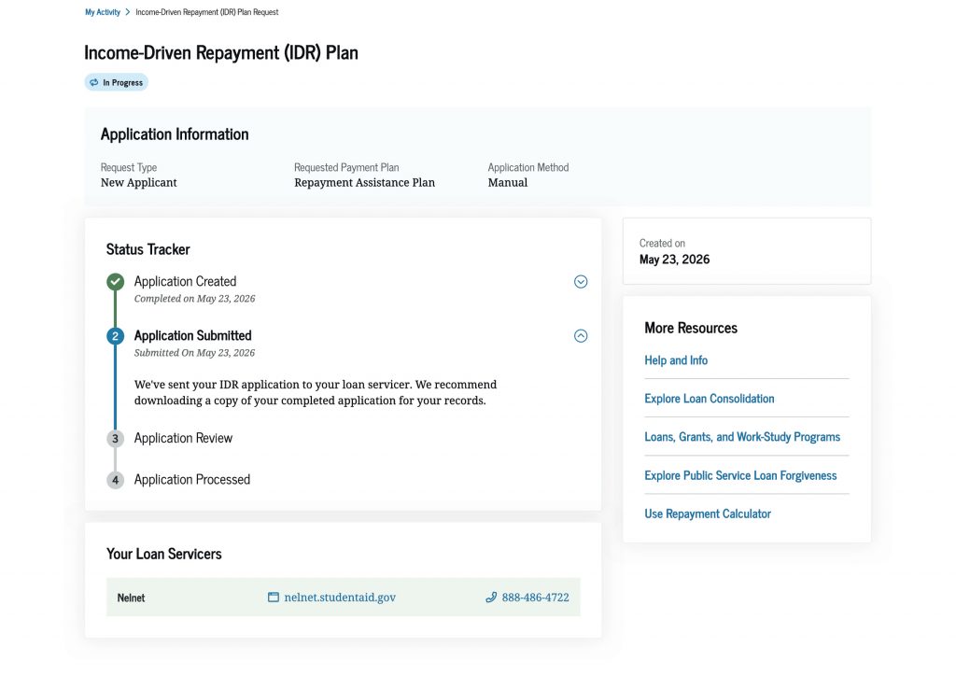The width and height of the screenshot is (956, 676).
Task: Open Explore Public Service Loan Forgiveness link
Action: pos(740,475)
